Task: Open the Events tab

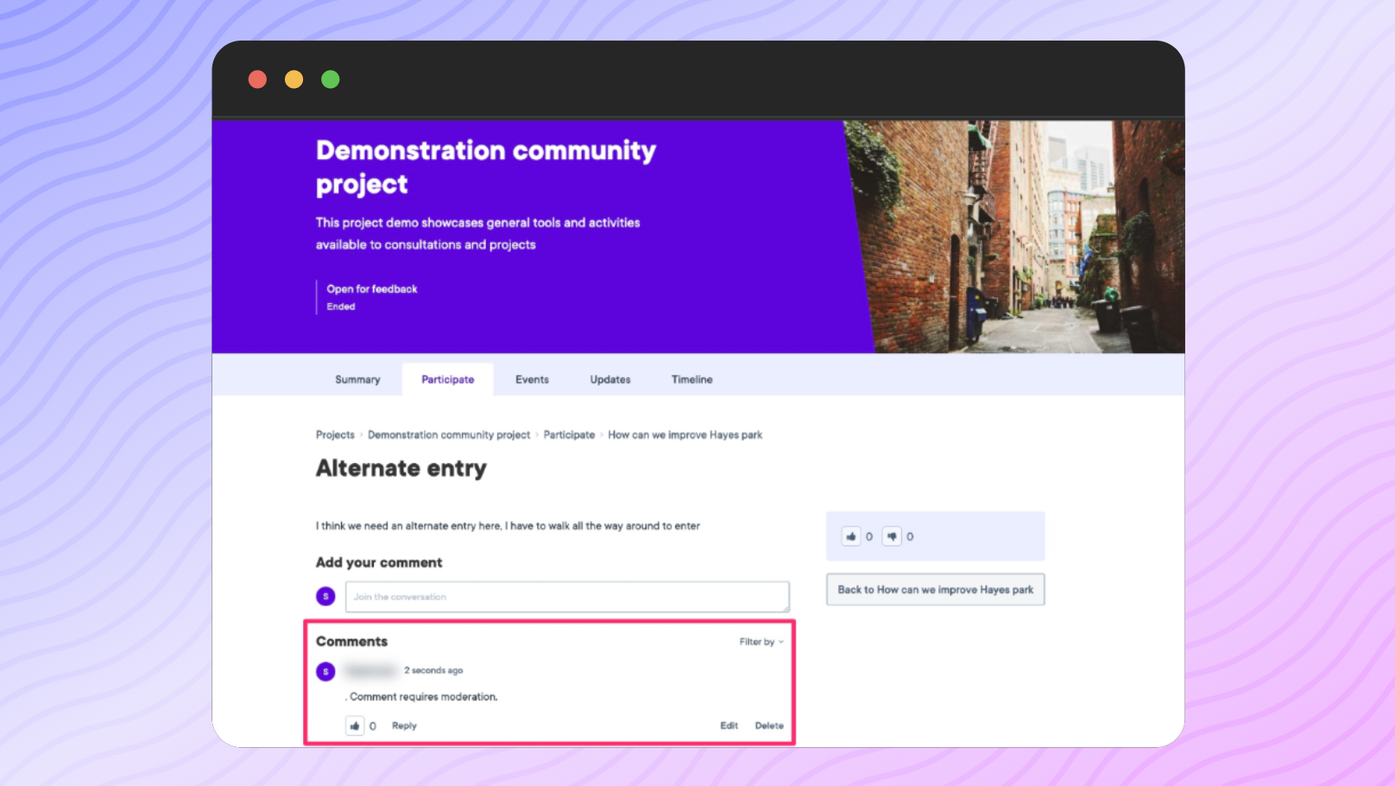Action: click(x=531, y=379)
